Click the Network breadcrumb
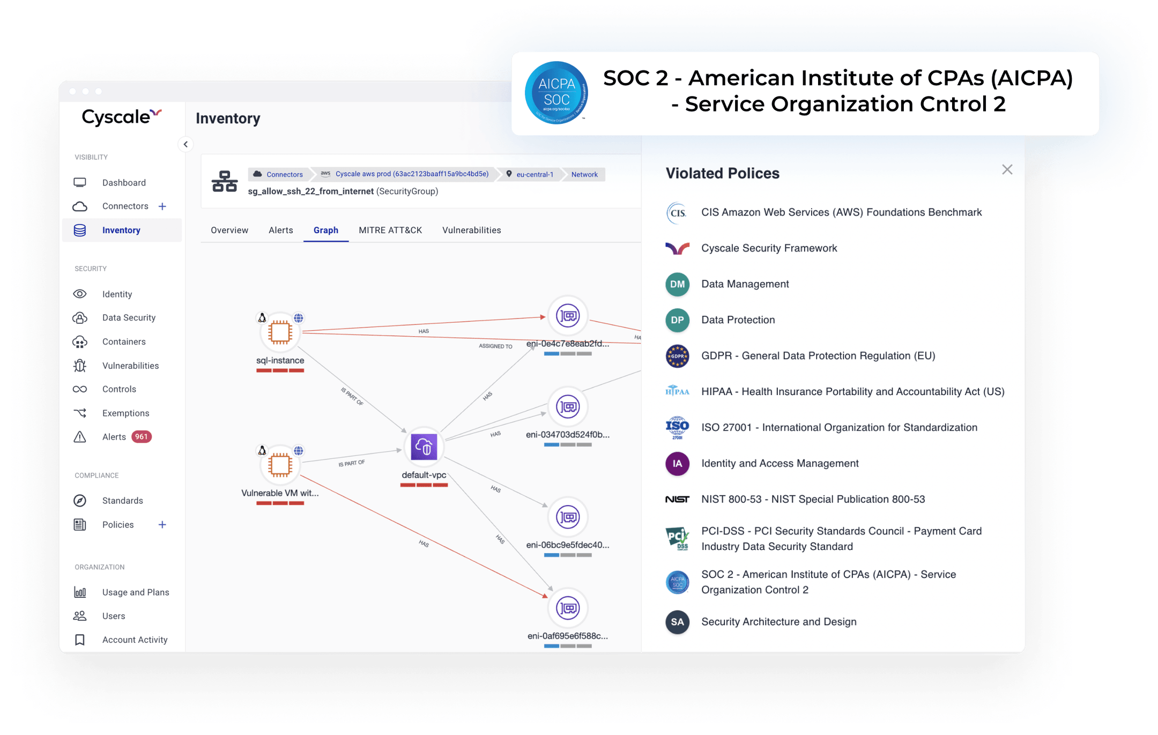Screen dimensions: 1158x735 click(x=584, y=174)
